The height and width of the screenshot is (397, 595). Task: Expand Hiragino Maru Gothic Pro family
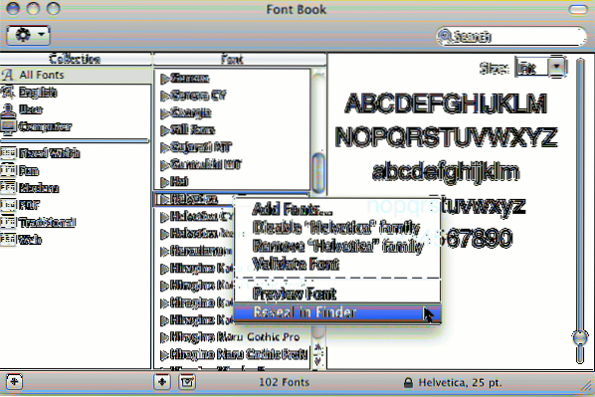[x=164, y=337]
